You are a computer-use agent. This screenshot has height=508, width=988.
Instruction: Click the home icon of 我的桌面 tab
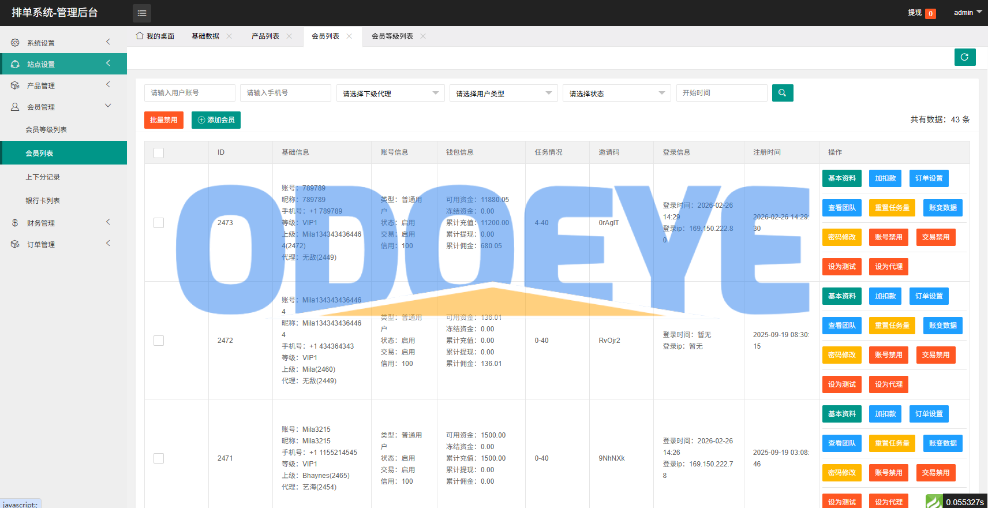[x=140, y=36]
